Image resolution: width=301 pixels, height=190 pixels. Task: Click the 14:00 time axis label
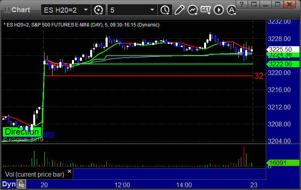(x=184, y=185)
